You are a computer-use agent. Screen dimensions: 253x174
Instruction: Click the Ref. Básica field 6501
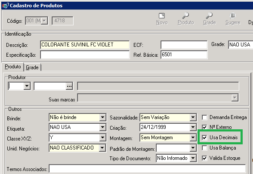point(184,55)
